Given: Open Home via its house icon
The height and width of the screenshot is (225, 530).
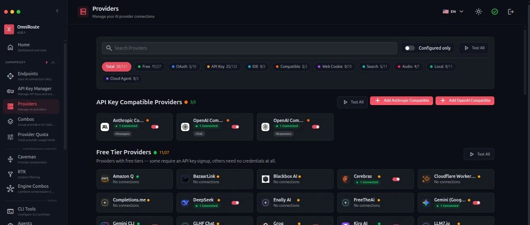Looking at the screenshot, I should tap(10, 47).
